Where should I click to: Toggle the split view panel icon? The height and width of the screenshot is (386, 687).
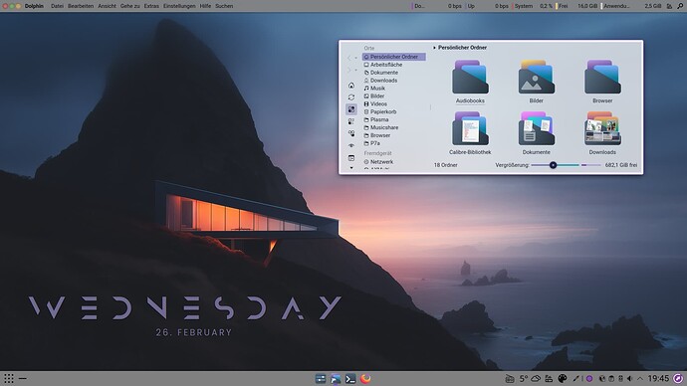click(351, 158)
